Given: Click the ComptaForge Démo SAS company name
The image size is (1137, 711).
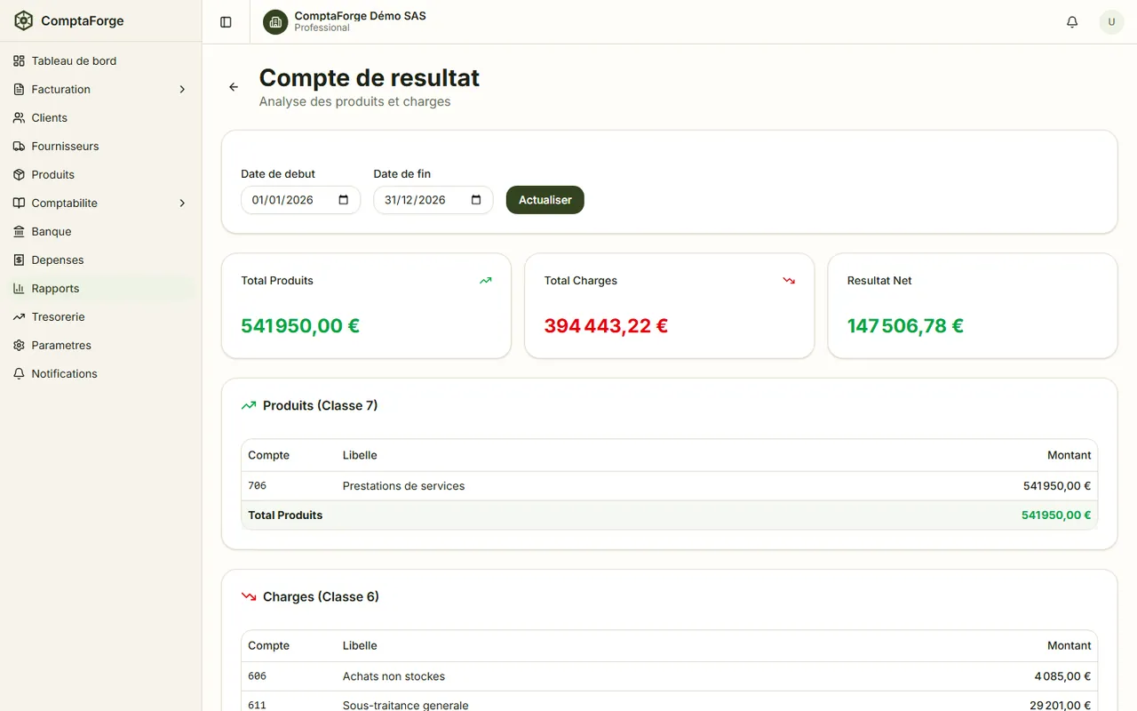Looking at the screenshot, I should [x=360, y=16].
